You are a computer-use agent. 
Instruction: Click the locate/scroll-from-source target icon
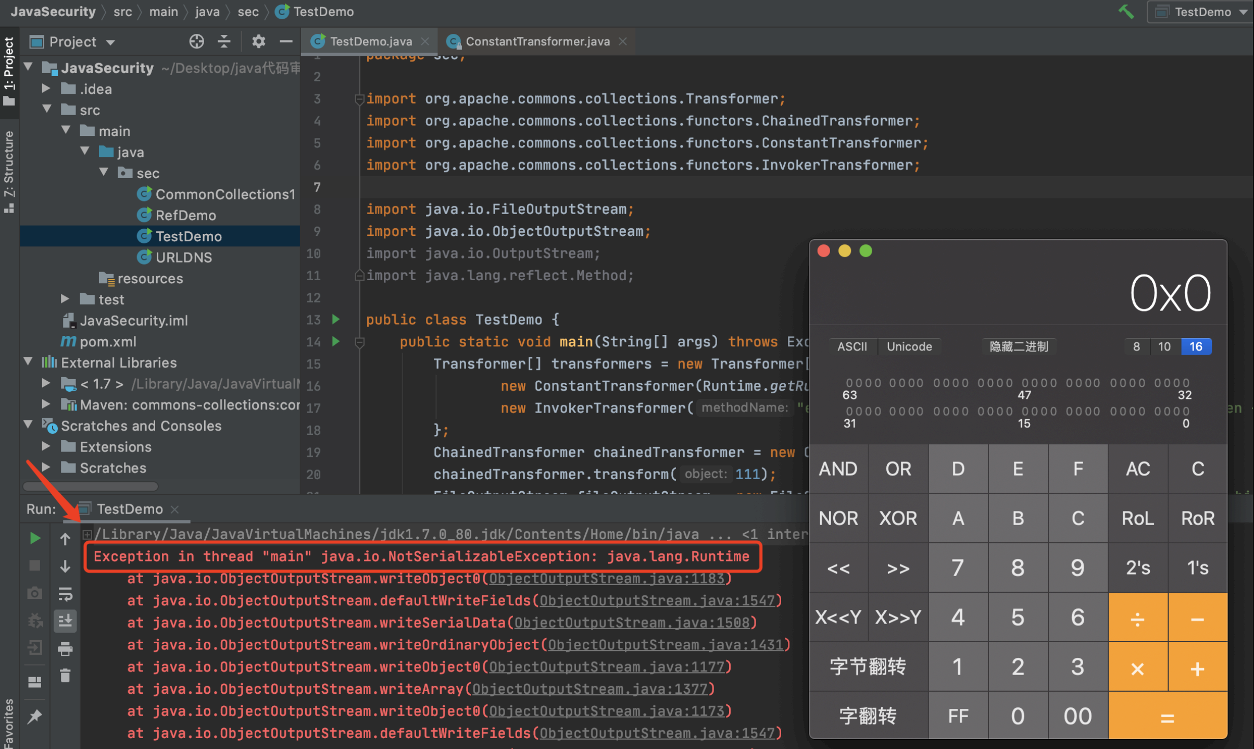[x=196, y=42]
